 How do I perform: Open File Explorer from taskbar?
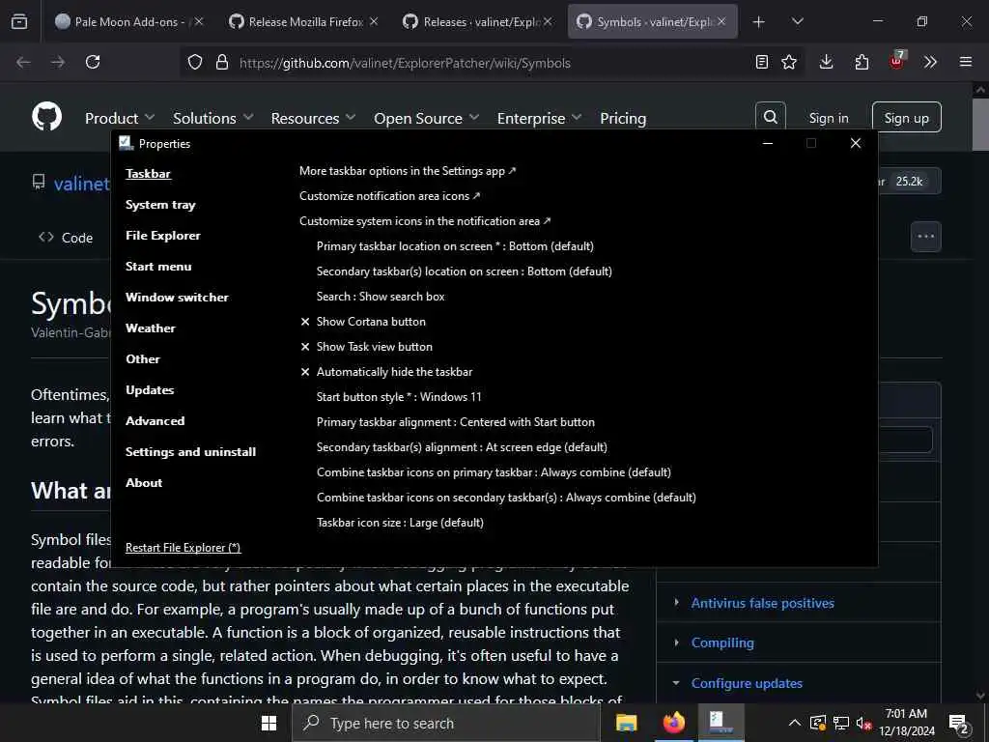coord(626,723)
